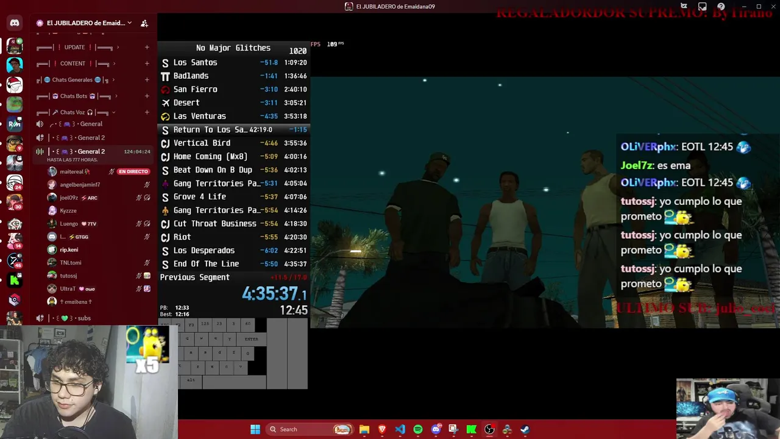Expand the Chats Generales category
The width and height of the screenshot is (780, 439).
(75, 80)
